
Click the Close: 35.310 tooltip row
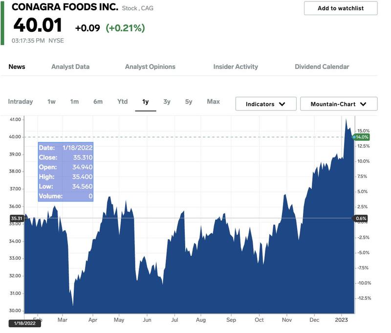(x=65, y=157)
